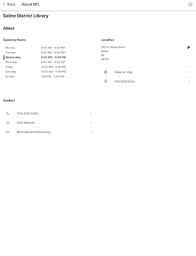This screenshot has height=256, width=196.
Task: Select Sunday in opening hours
Action: pyautogui.click(x=10, y=76)
